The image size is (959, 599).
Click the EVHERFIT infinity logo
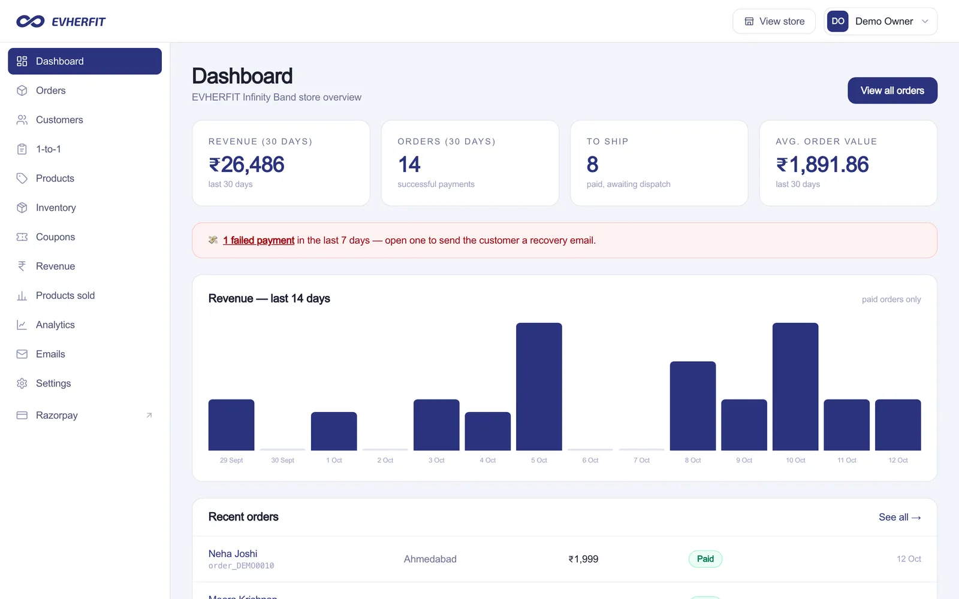(x=30, y=22)
